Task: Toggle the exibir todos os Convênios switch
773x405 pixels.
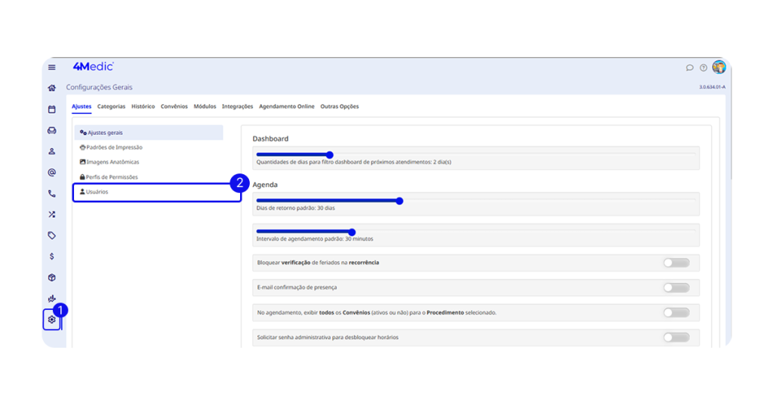Action: click(x=676, y=312)
